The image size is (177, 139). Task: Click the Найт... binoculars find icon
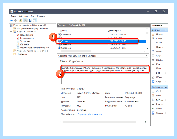coord(153,60)
